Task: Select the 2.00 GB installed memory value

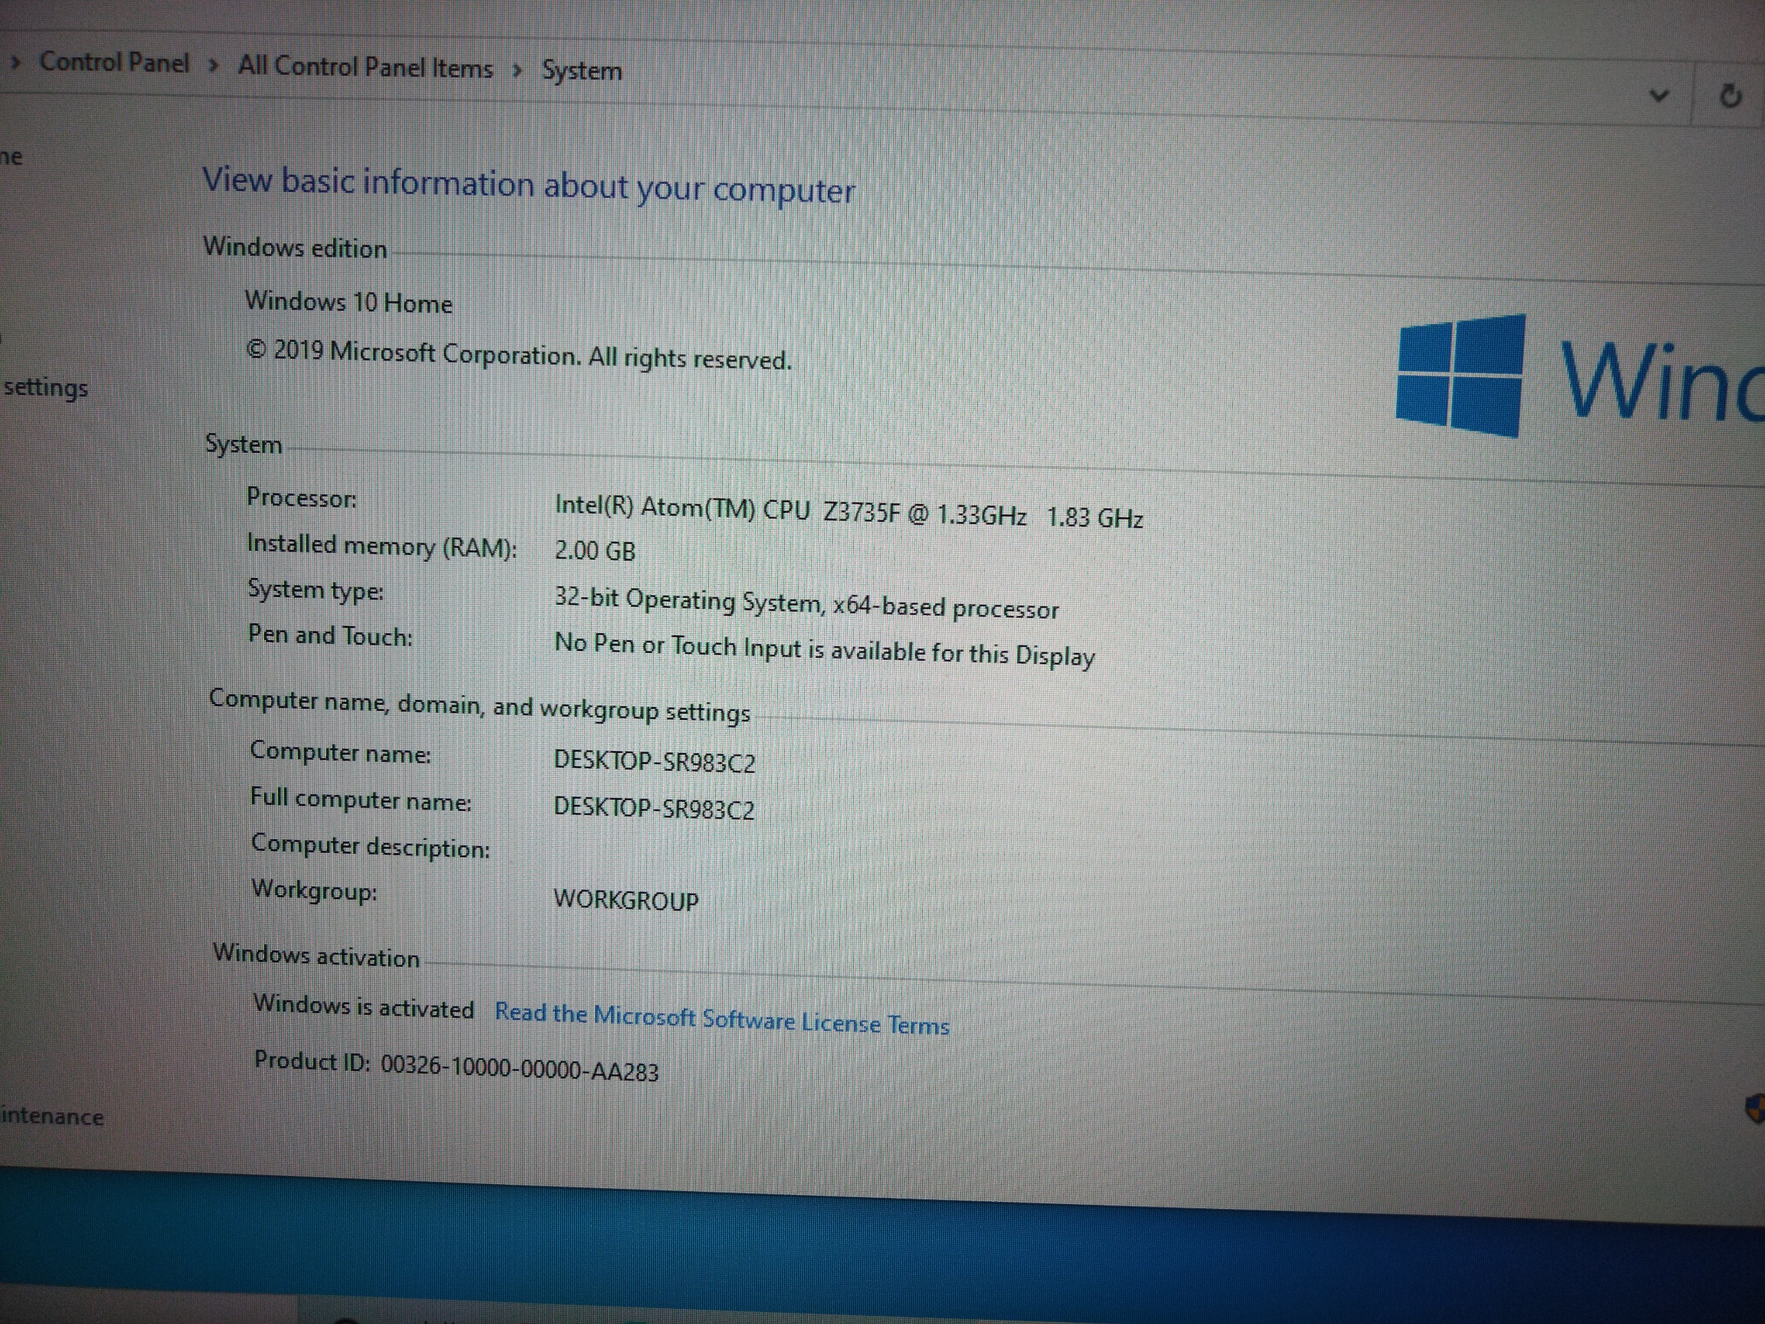Action: coord(595,551)
